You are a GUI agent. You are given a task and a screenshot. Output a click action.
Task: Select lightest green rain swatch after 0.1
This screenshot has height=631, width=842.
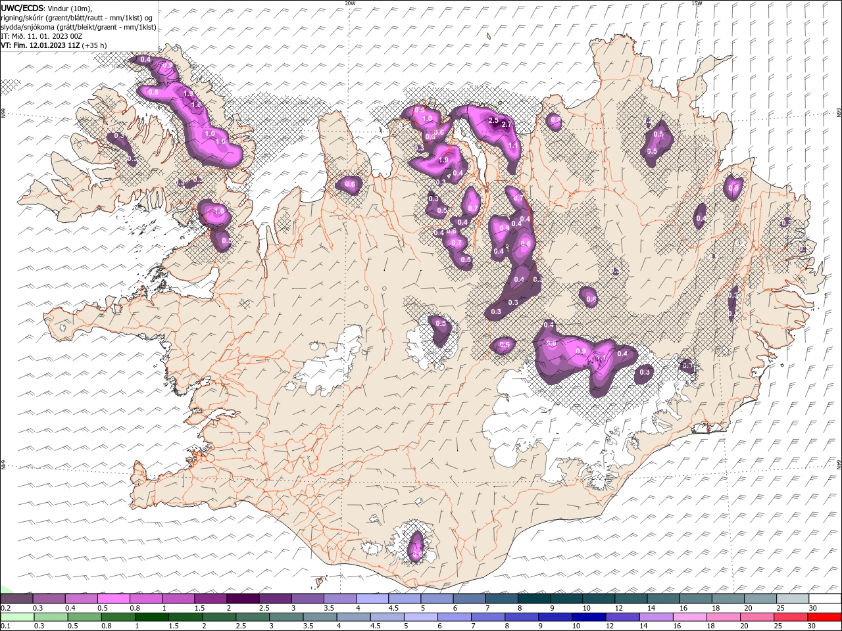point(17,617)
